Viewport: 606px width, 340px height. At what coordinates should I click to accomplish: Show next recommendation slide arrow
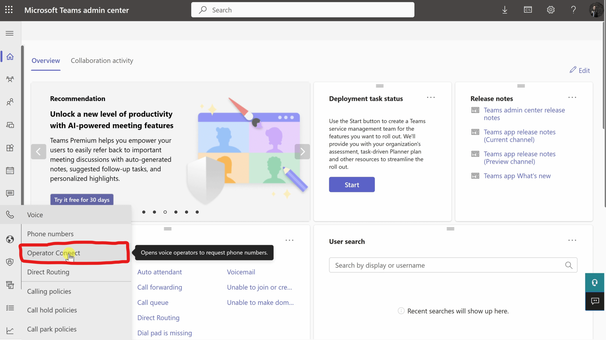coord(302,152)
